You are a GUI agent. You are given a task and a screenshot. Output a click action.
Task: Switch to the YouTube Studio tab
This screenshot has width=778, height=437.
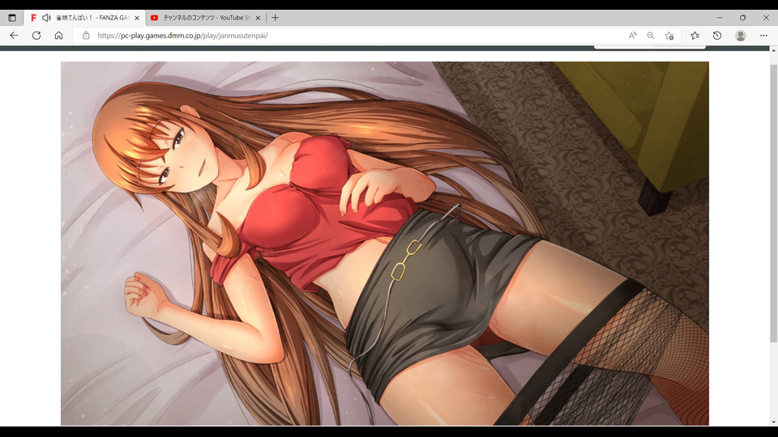(205, 18)
